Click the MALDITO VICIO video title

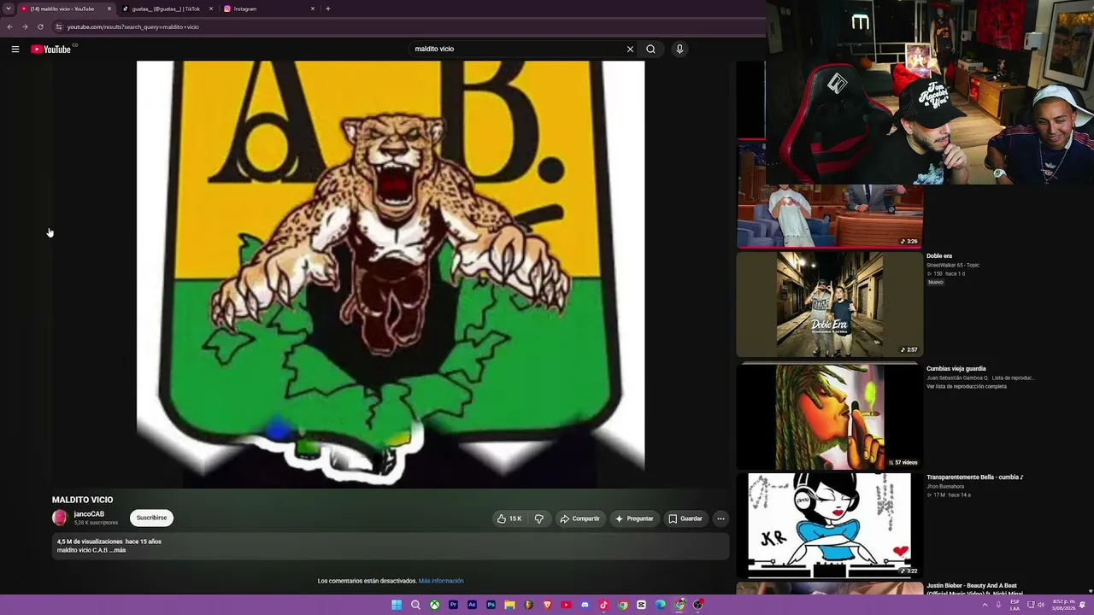pos(82,500)
